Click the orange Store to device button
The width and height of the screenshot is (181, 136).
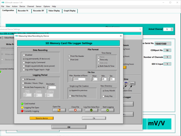(x=42, y=118)
